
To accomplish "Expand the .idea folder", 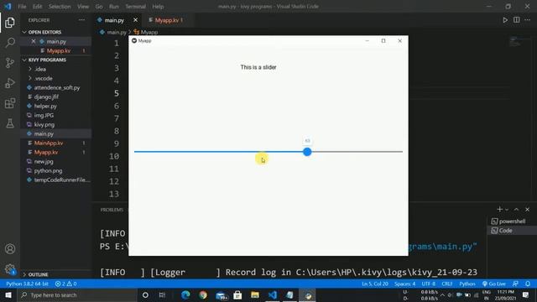I will pyautogui.click(x=40, y=69).
